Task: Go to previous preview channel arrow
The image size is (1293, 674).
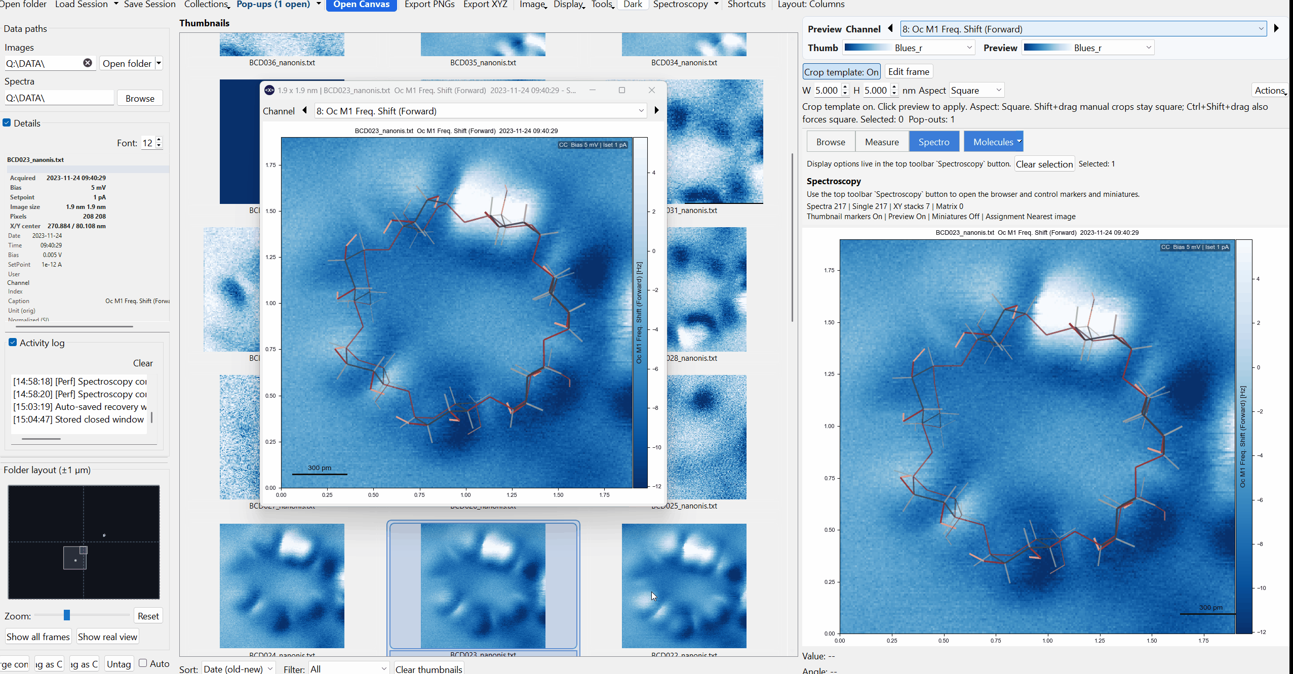Action: tap(890, 29)
